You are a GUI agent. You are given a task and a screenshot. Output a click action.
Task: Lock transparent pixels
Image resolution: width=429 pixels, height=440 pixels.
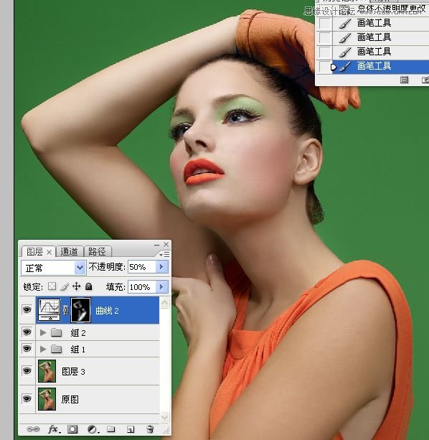(52, 286)
